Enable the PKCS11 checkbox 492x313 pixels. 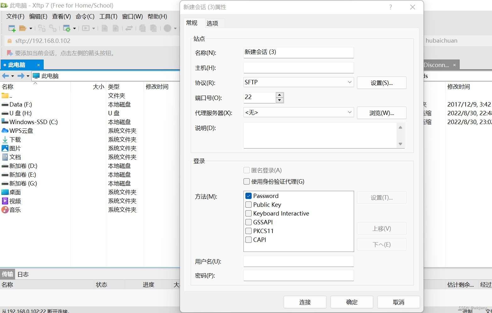click(249, 231)
